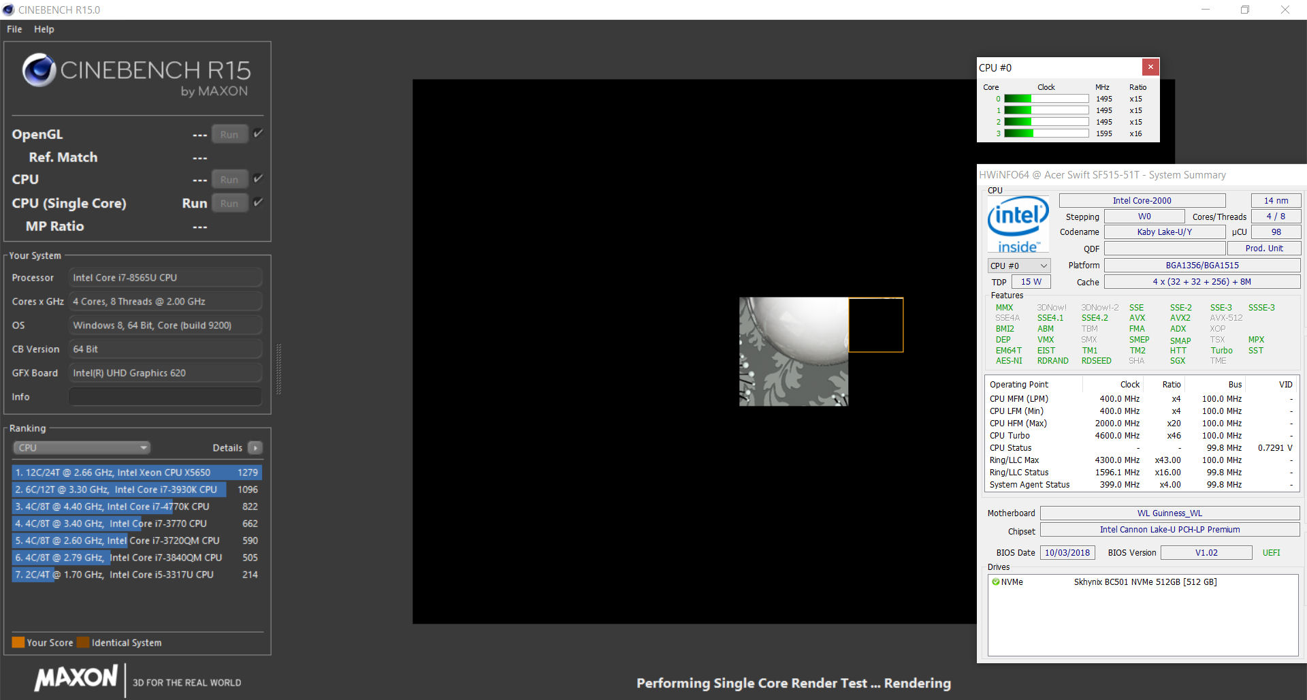Click the OpenGL Run button
The image size is (1307, 700).
tap(229, 135)
